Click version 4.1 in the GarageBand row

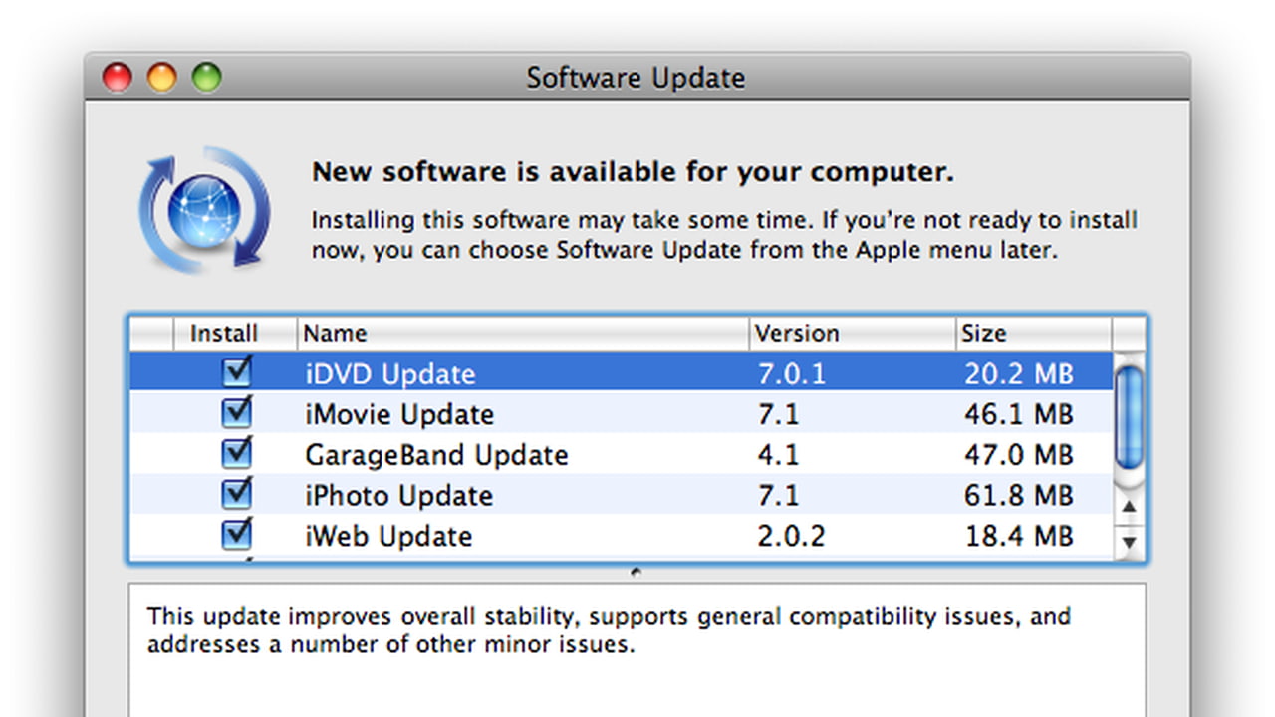tap(777, 455)
